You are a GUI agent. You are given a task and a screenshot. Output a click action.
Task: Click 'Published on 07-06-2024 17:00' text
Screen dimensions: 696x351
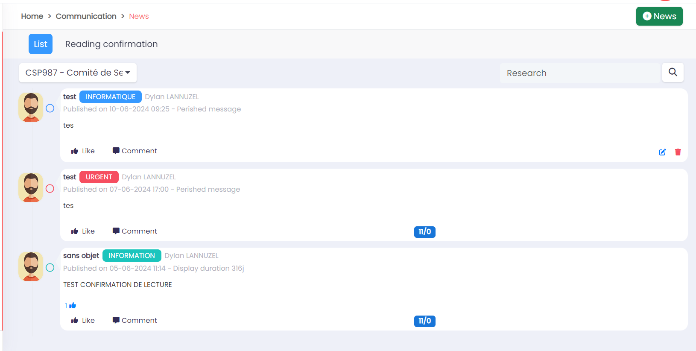tap(116, 190)
